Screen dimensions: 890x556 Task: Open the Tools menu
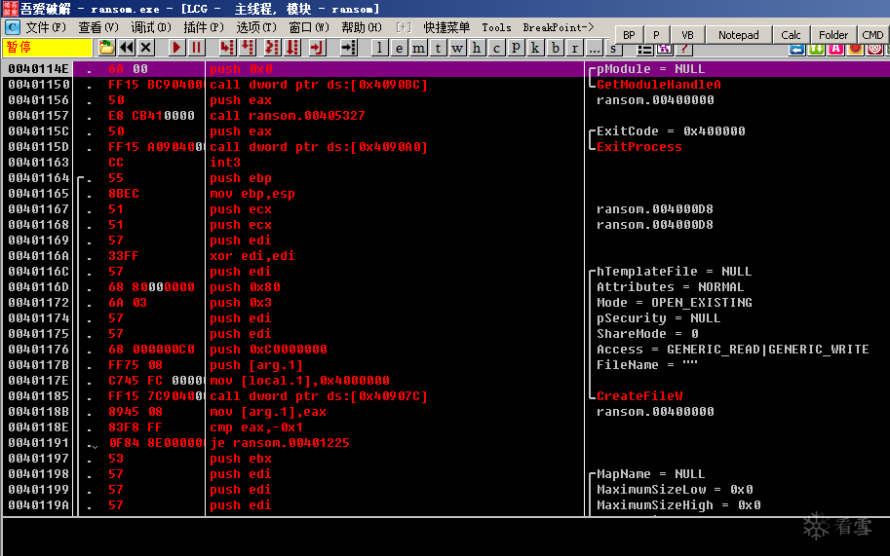(x=496, y=27)
